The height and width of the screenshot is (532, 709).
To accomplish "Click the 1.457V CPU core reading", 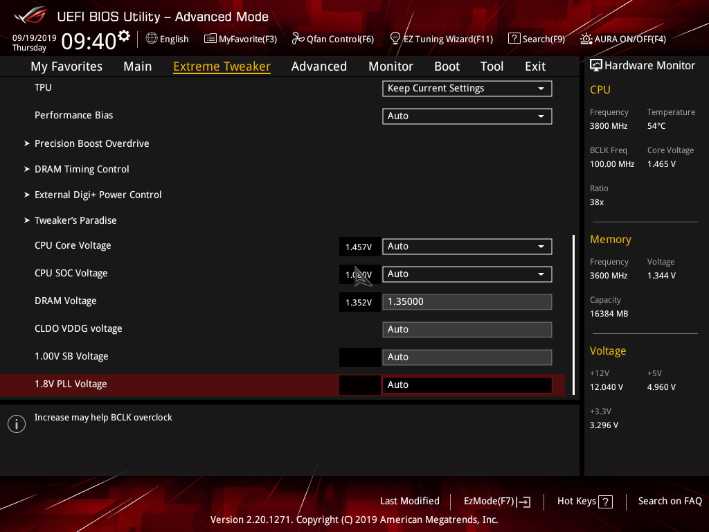I will tap(359, 247).
